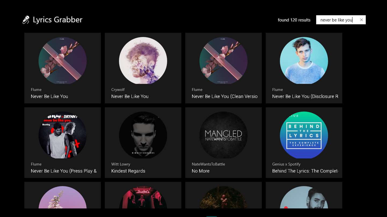Click 'Never Be Like You (Press Play &' title
The height and width of the screenshot is (217, 387).
pyautogui.click(x=64, y=171)
